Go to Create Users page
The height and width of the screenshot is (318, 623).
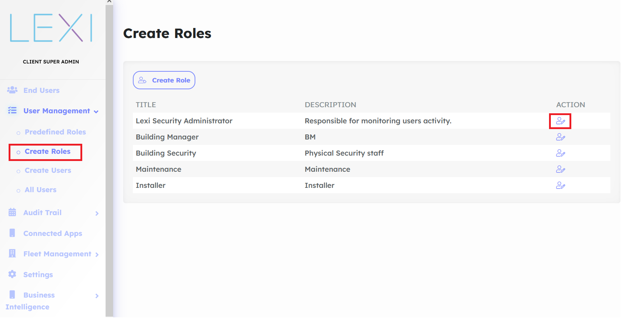[x=48, y=171]
